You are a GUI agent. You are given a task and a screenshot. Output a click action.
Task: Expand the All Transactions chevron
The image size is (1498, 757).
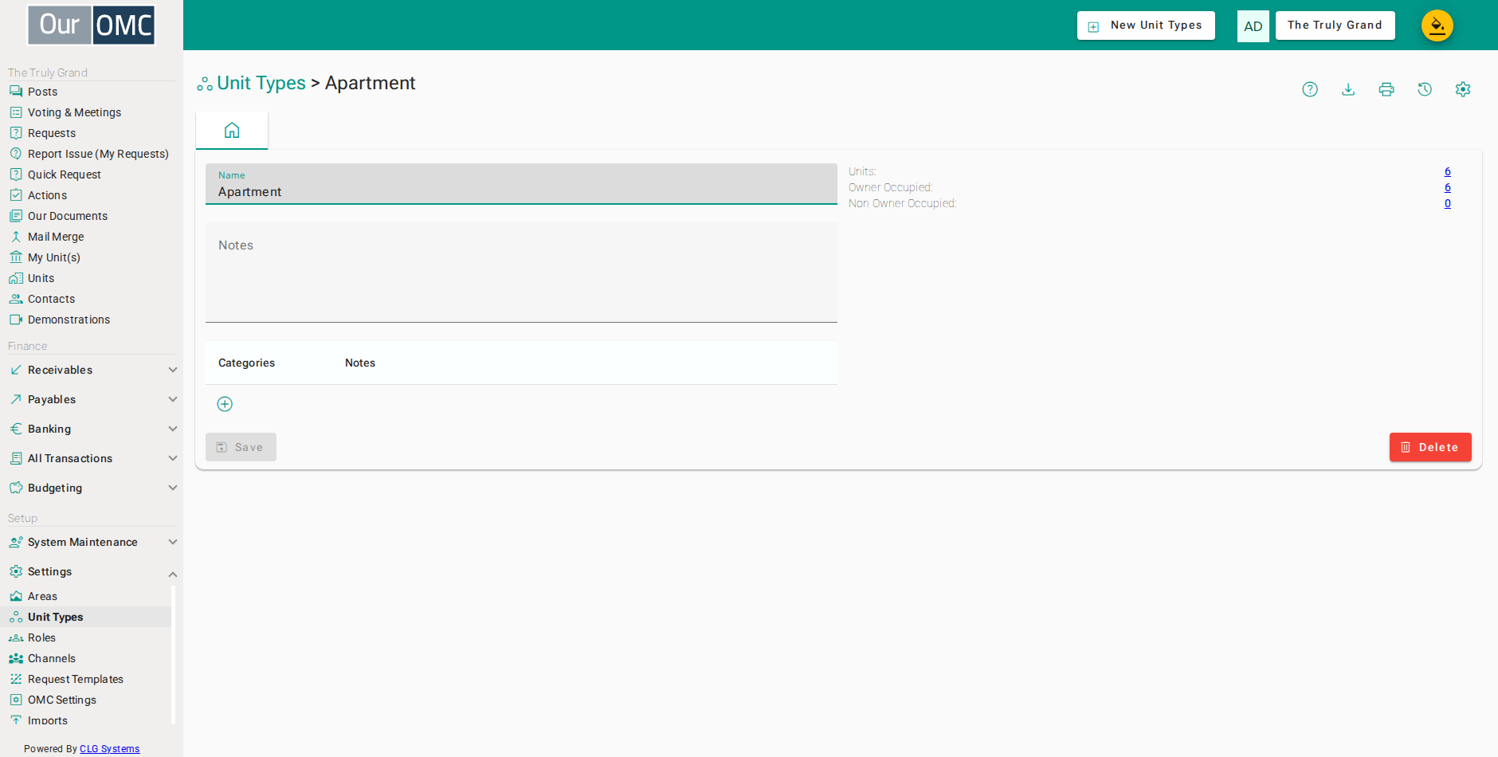click(173, 458)
